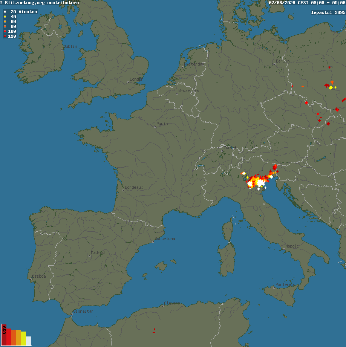Select the London city label
The height and width of the screenshot is (347, 346).
[136, 79]
